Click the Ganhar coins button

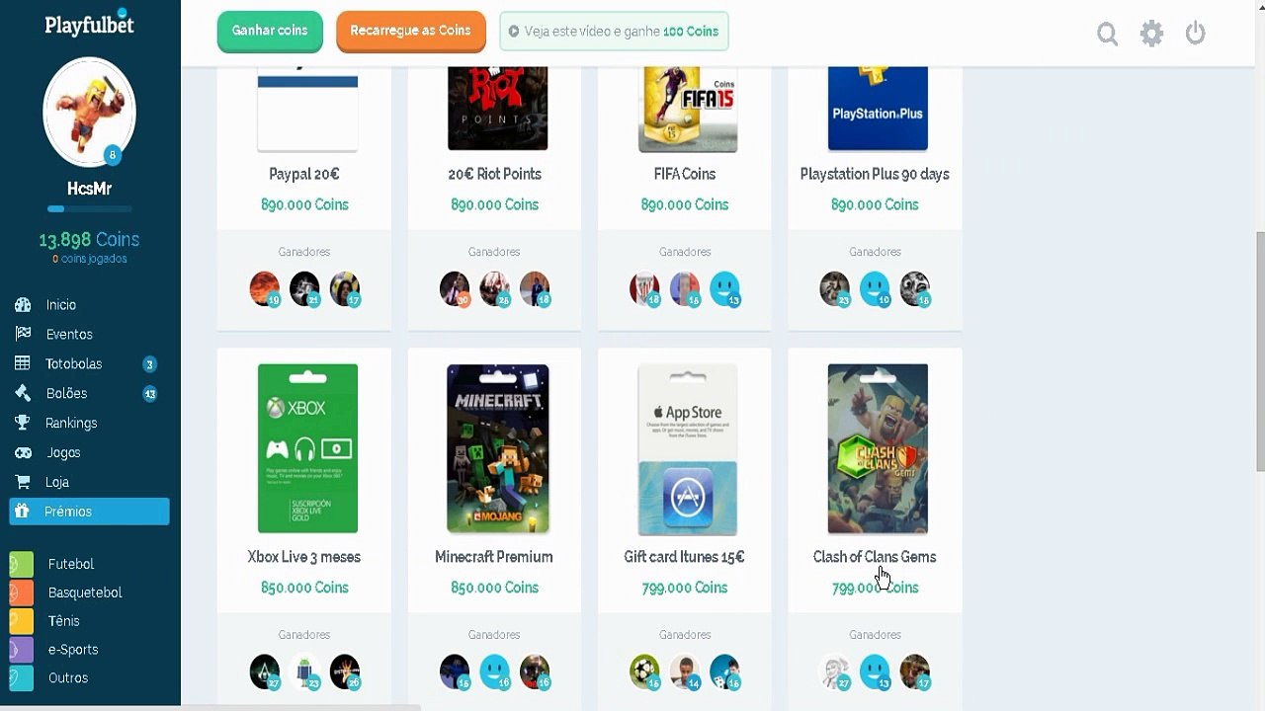[270, 31]
